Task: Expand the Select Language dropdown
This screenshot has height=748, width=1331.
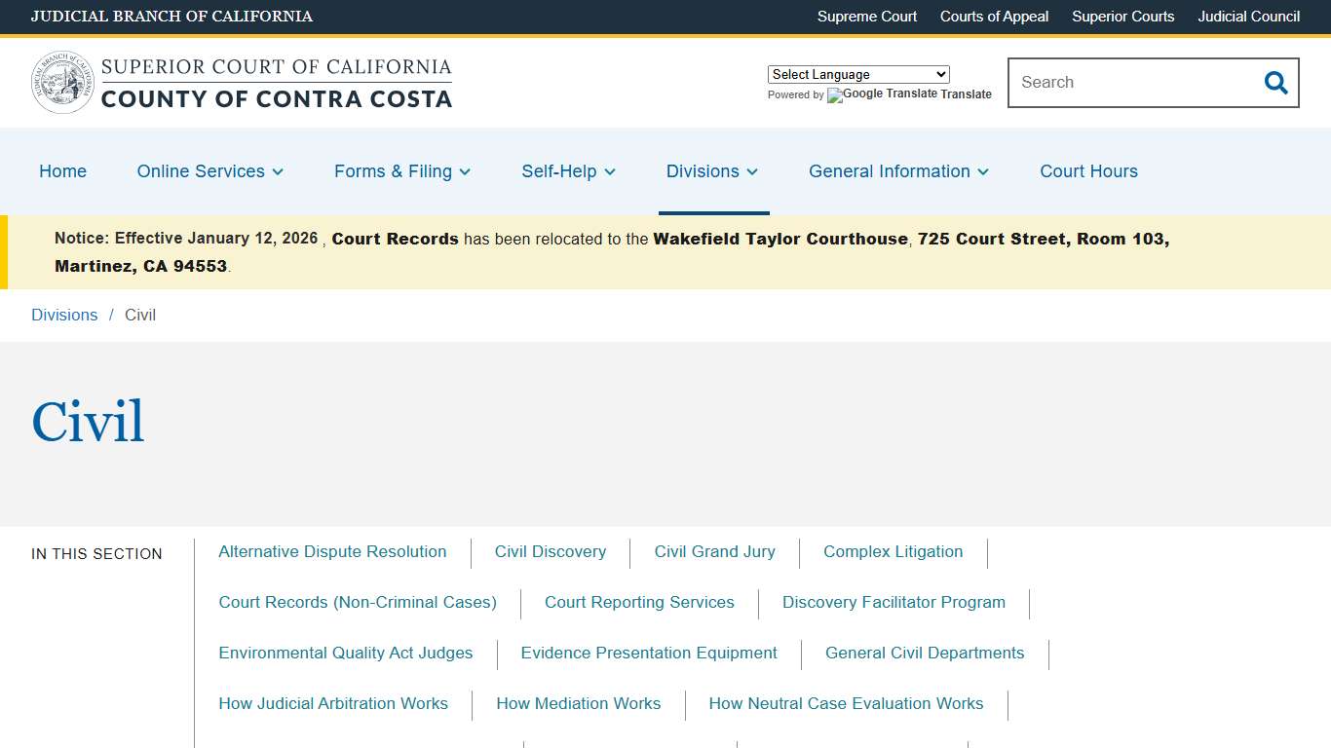Action: point(857,74)
